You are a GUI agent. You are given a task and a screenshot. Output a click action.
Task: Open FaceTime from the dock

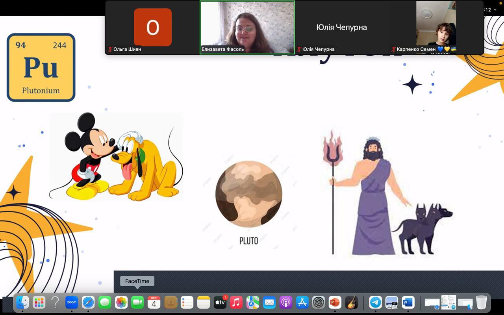[137, 302]
